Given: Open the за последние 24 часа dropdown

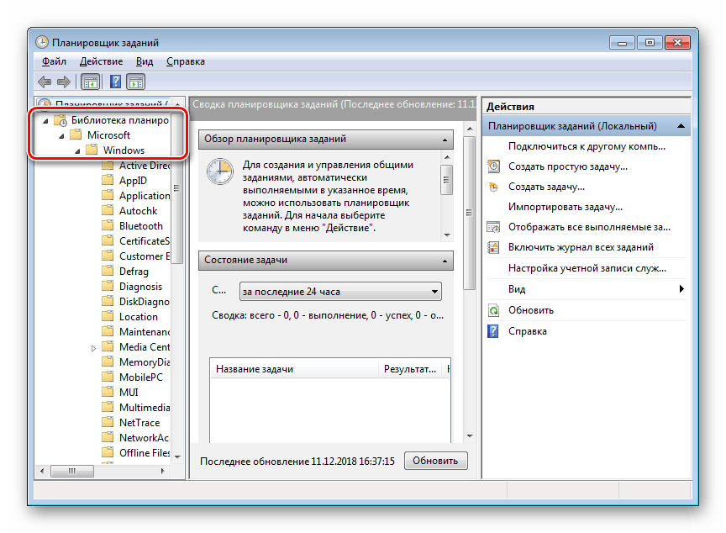Looking at the screenshot, I should (x=340, y=292).
